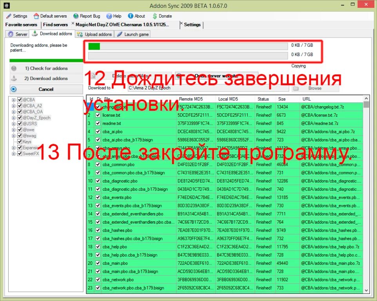Select the cba_help.pbo file name

click(x=115, y=247)
